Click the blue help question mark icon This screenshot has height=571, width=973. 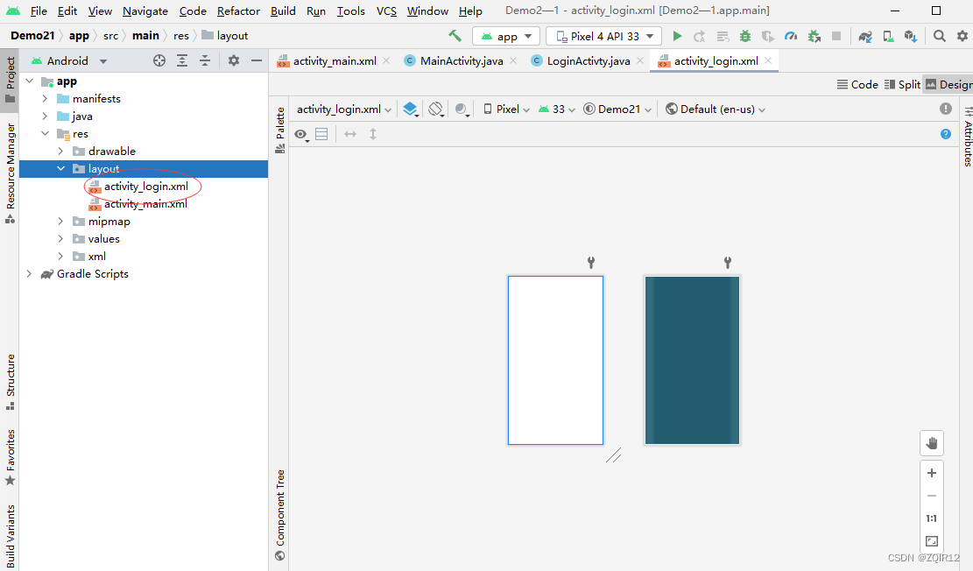[x=945, y=134]
